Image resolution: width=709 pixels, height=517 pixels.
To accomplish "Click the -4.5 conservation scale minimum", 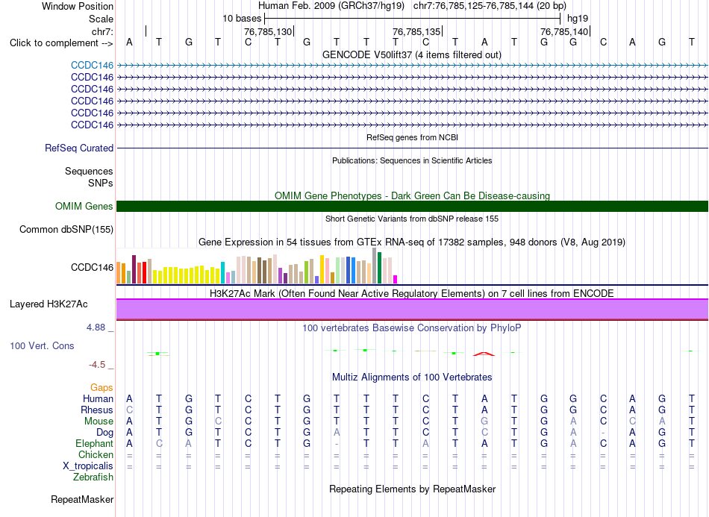I will (x=97, y=364).
